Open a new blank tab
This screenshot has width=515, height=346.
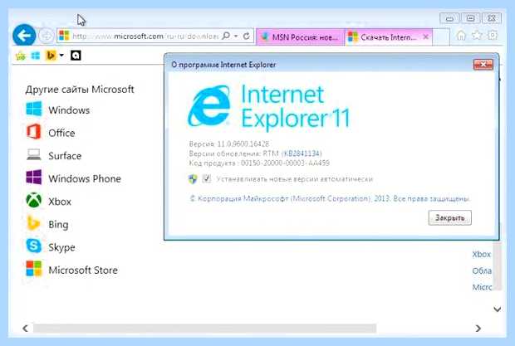(441, 37)
